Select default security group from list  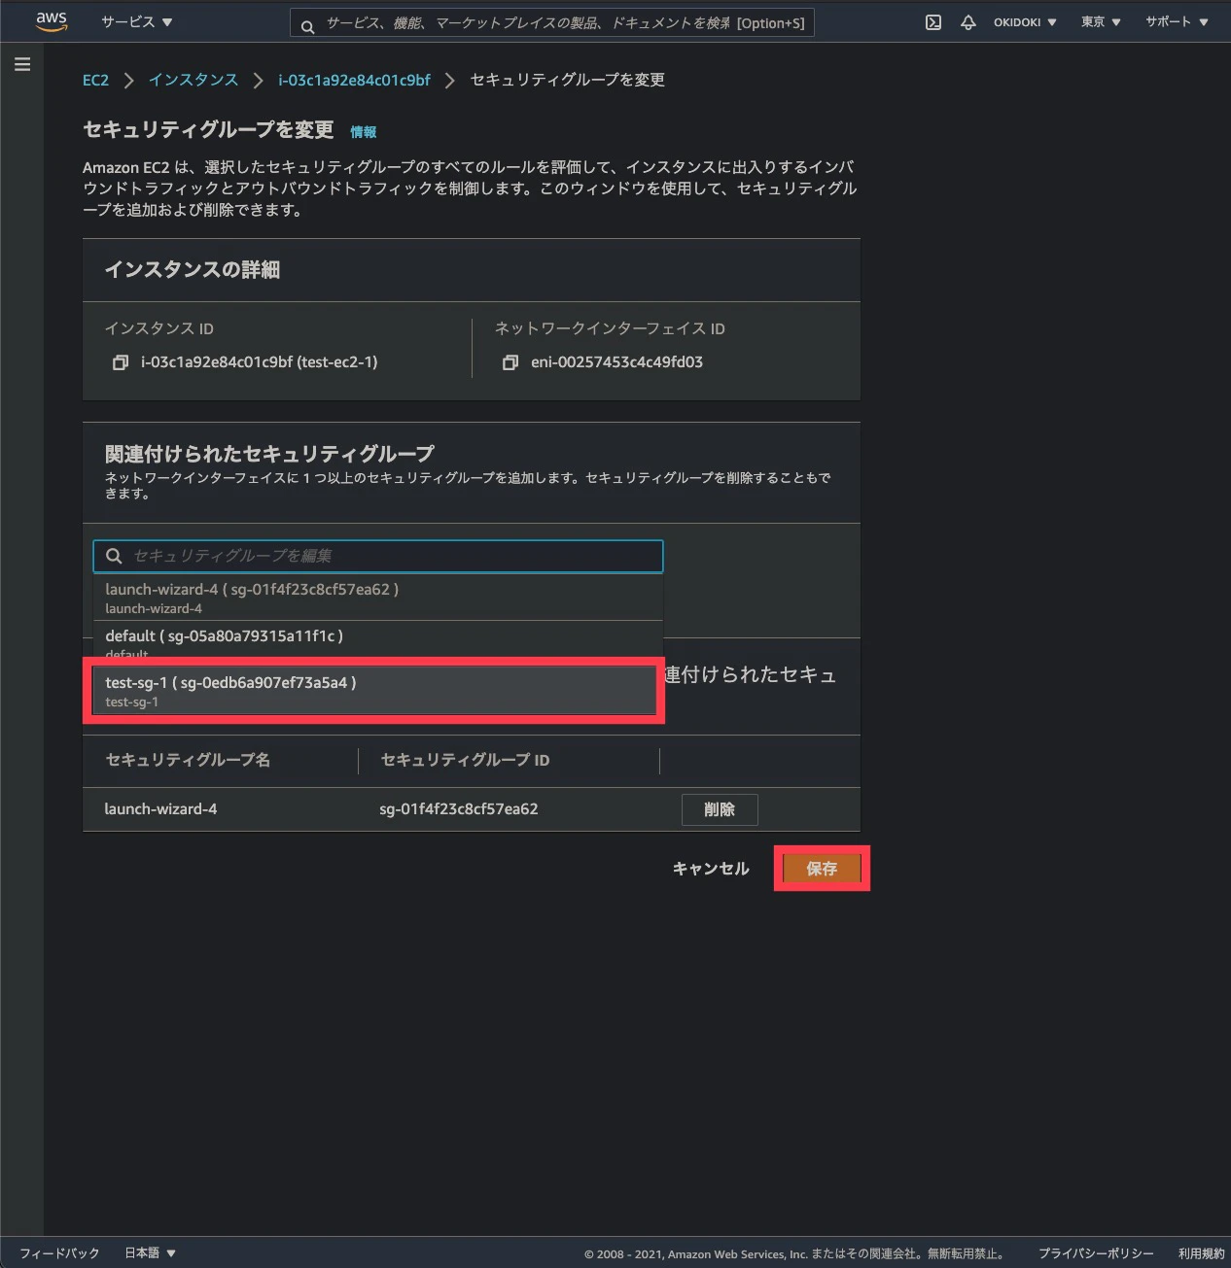378,642
